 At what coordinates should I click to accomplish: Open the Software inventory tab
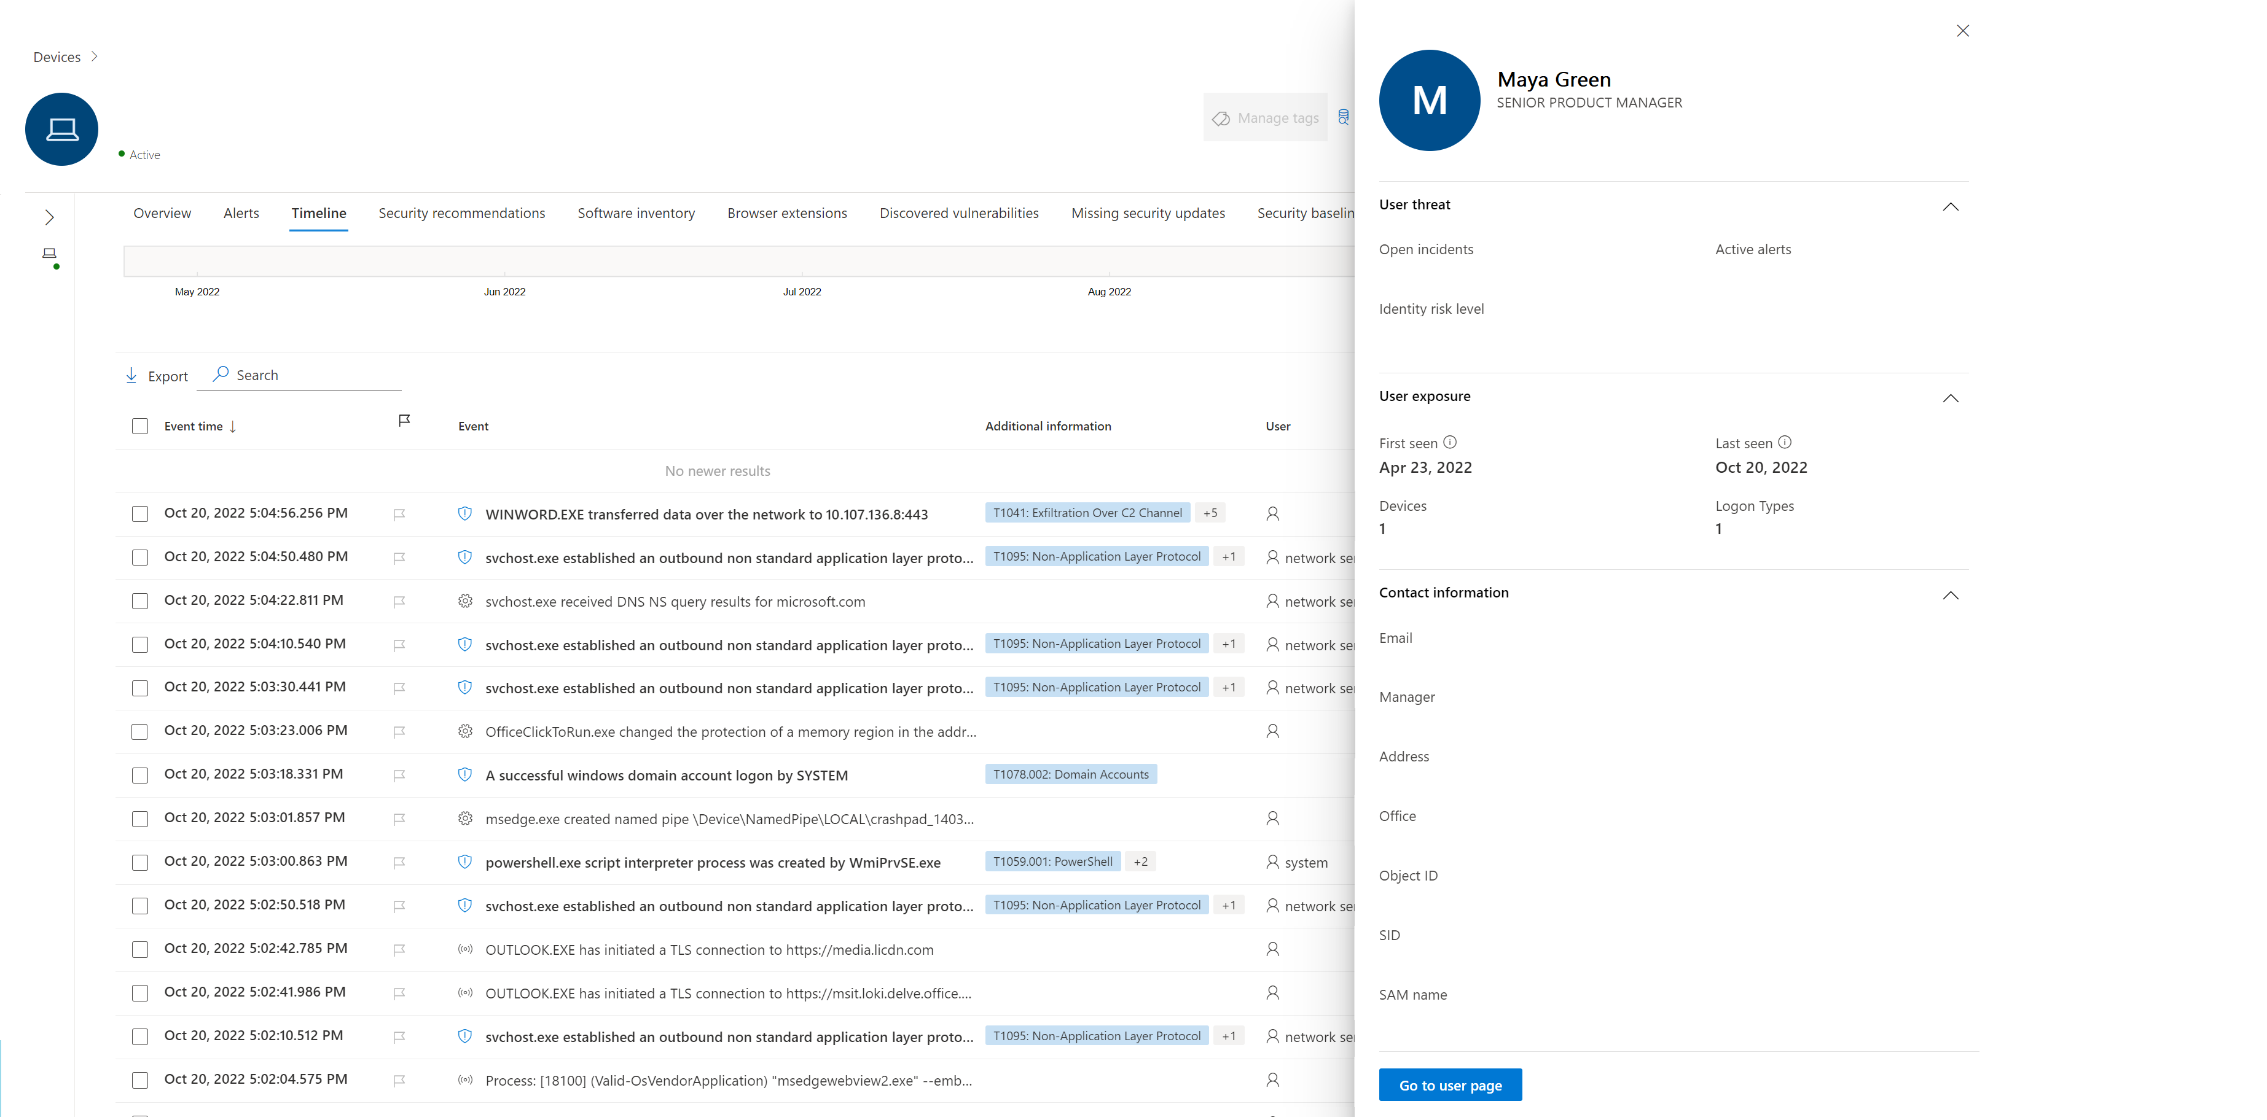[635, 213]
